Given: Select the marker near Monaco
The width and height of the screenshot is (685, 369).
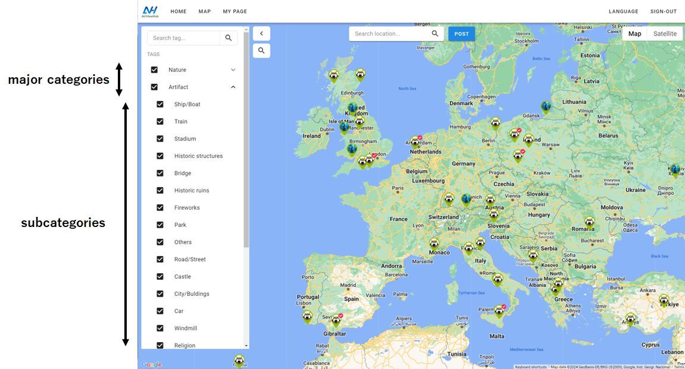Looking at the screenshot, I should [x=434, y=244].
